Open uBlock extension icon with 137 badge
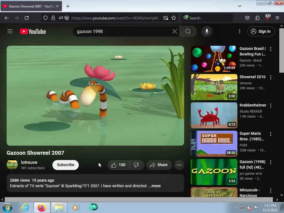 pos(267,17)
